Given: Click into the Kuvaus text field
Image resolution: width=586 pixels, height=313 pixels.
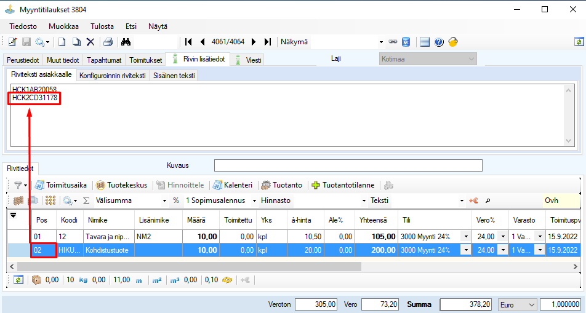Looking at the screenshot, I should pyautogui.click(x=348, y=165).
